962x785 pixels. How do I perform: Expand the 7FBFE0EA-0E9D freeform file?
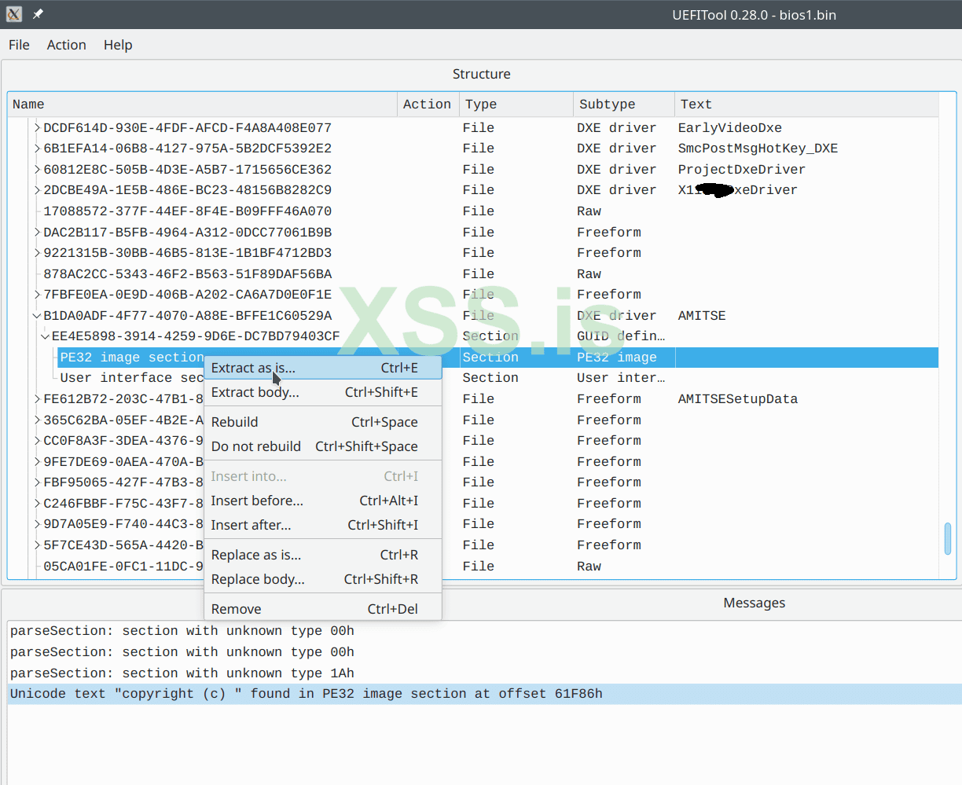pyautogui.click(x=37, y=294)
